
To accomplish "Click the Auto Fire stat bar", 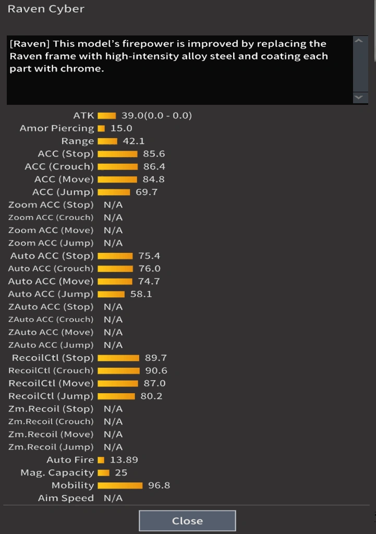I will [101, 460].
